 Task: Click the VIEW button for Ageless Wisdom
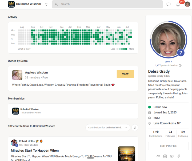(125, 74)
